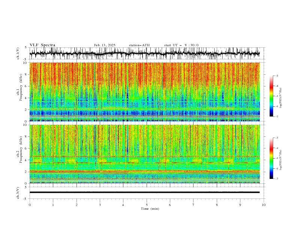This screenshot has height=230, width=297.
Task: Click the 'station=ATH' label
Action: tap(139, 45)
